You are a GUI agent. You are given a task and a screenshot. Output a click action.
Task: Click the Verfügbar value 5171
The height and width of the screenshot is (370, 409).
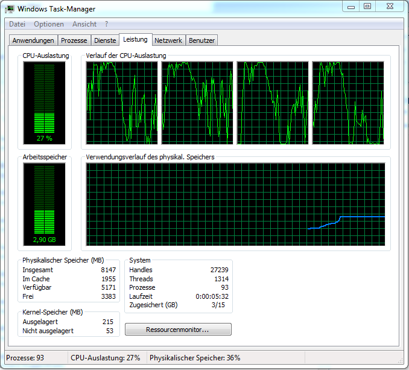click(x=109, y=287)
